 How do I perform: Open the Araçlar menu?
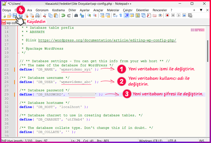click(98, 10)
